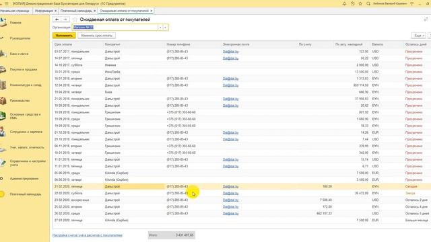Screen dimensions: 431x242
Task: Open the Руководителю section in sidebar
Action: tap(20, 38)
